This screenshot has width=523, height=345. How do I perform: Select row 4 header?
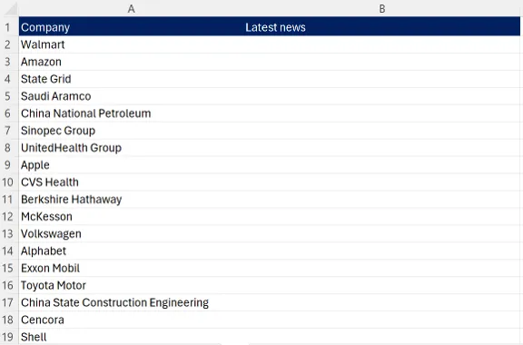8,79
